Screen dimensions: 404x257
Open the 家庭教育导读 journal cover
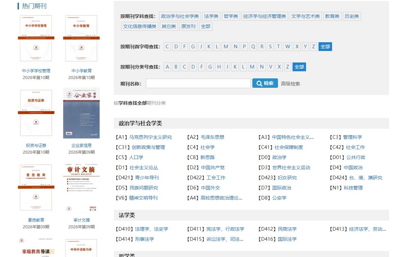[x=36, y=247]
